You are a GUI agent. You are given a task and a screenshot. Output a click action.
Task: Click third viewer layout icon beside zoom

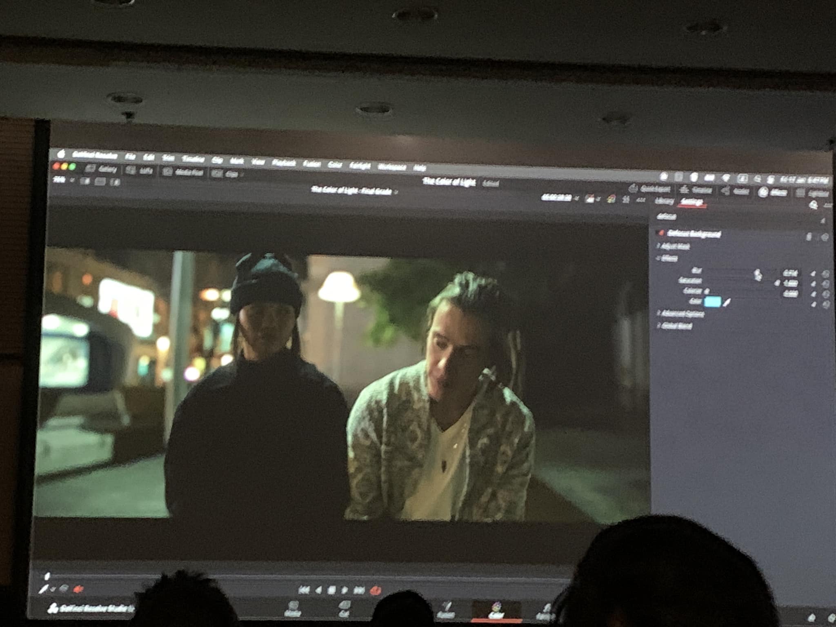tap(116, 182)
